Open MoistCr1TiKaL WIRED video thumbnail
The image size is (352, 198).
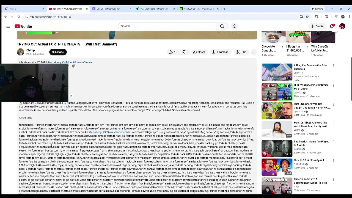[x=277, y=130]
